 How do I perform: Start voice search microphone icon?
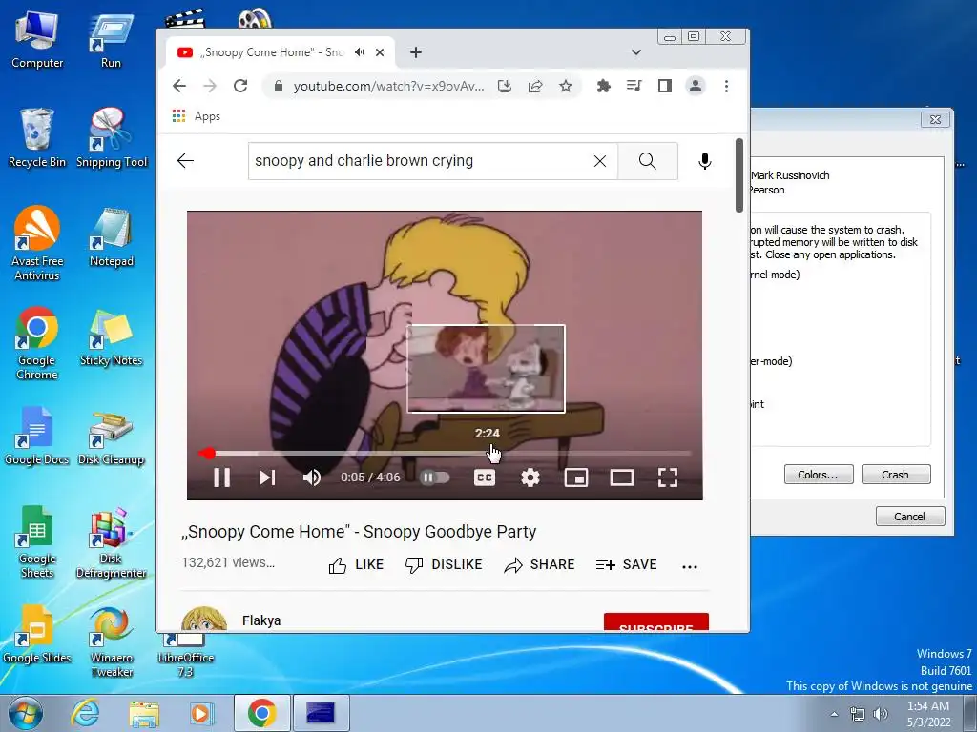pos(705,161)
